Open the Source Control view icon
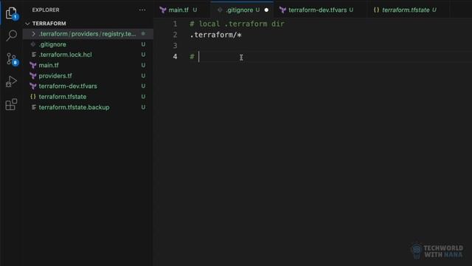The width and height of the screenshot is (472, 266). (x=12, y=59)
